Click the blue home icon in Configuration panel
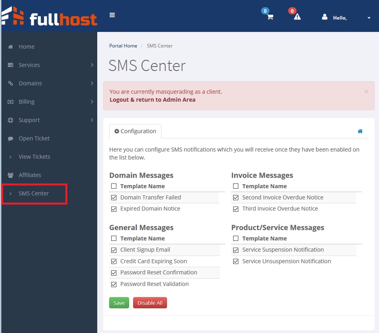The width and height of the screenshot is (379, 333). tap(360, 131)
